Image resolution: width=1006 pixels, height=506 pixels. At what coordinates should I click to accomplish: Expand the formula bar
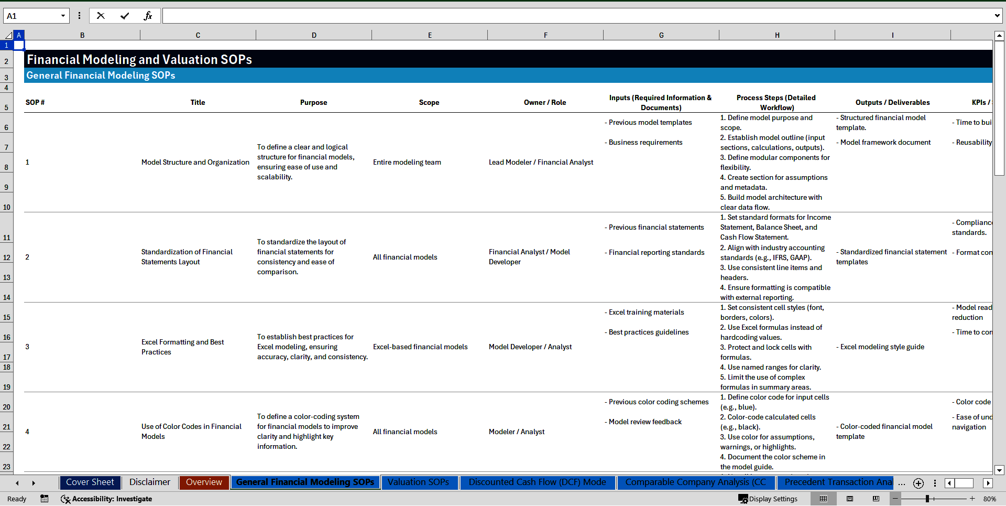997,16
